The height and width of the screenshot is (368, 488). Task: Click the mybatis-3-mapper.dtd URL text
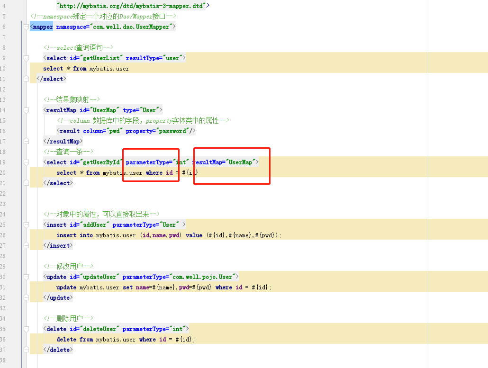(131, 6)
